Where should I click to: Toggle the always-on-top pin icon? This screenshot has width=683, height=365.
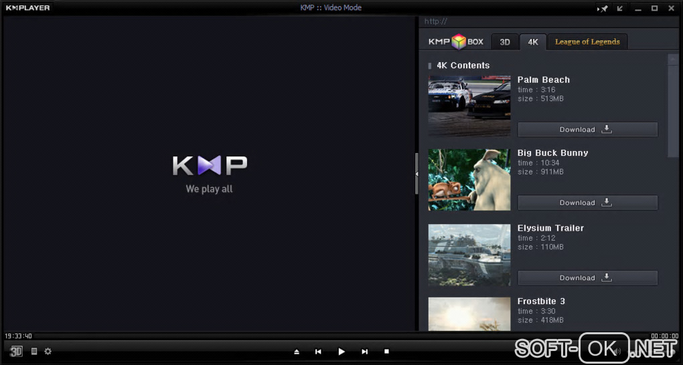point(603,8)
